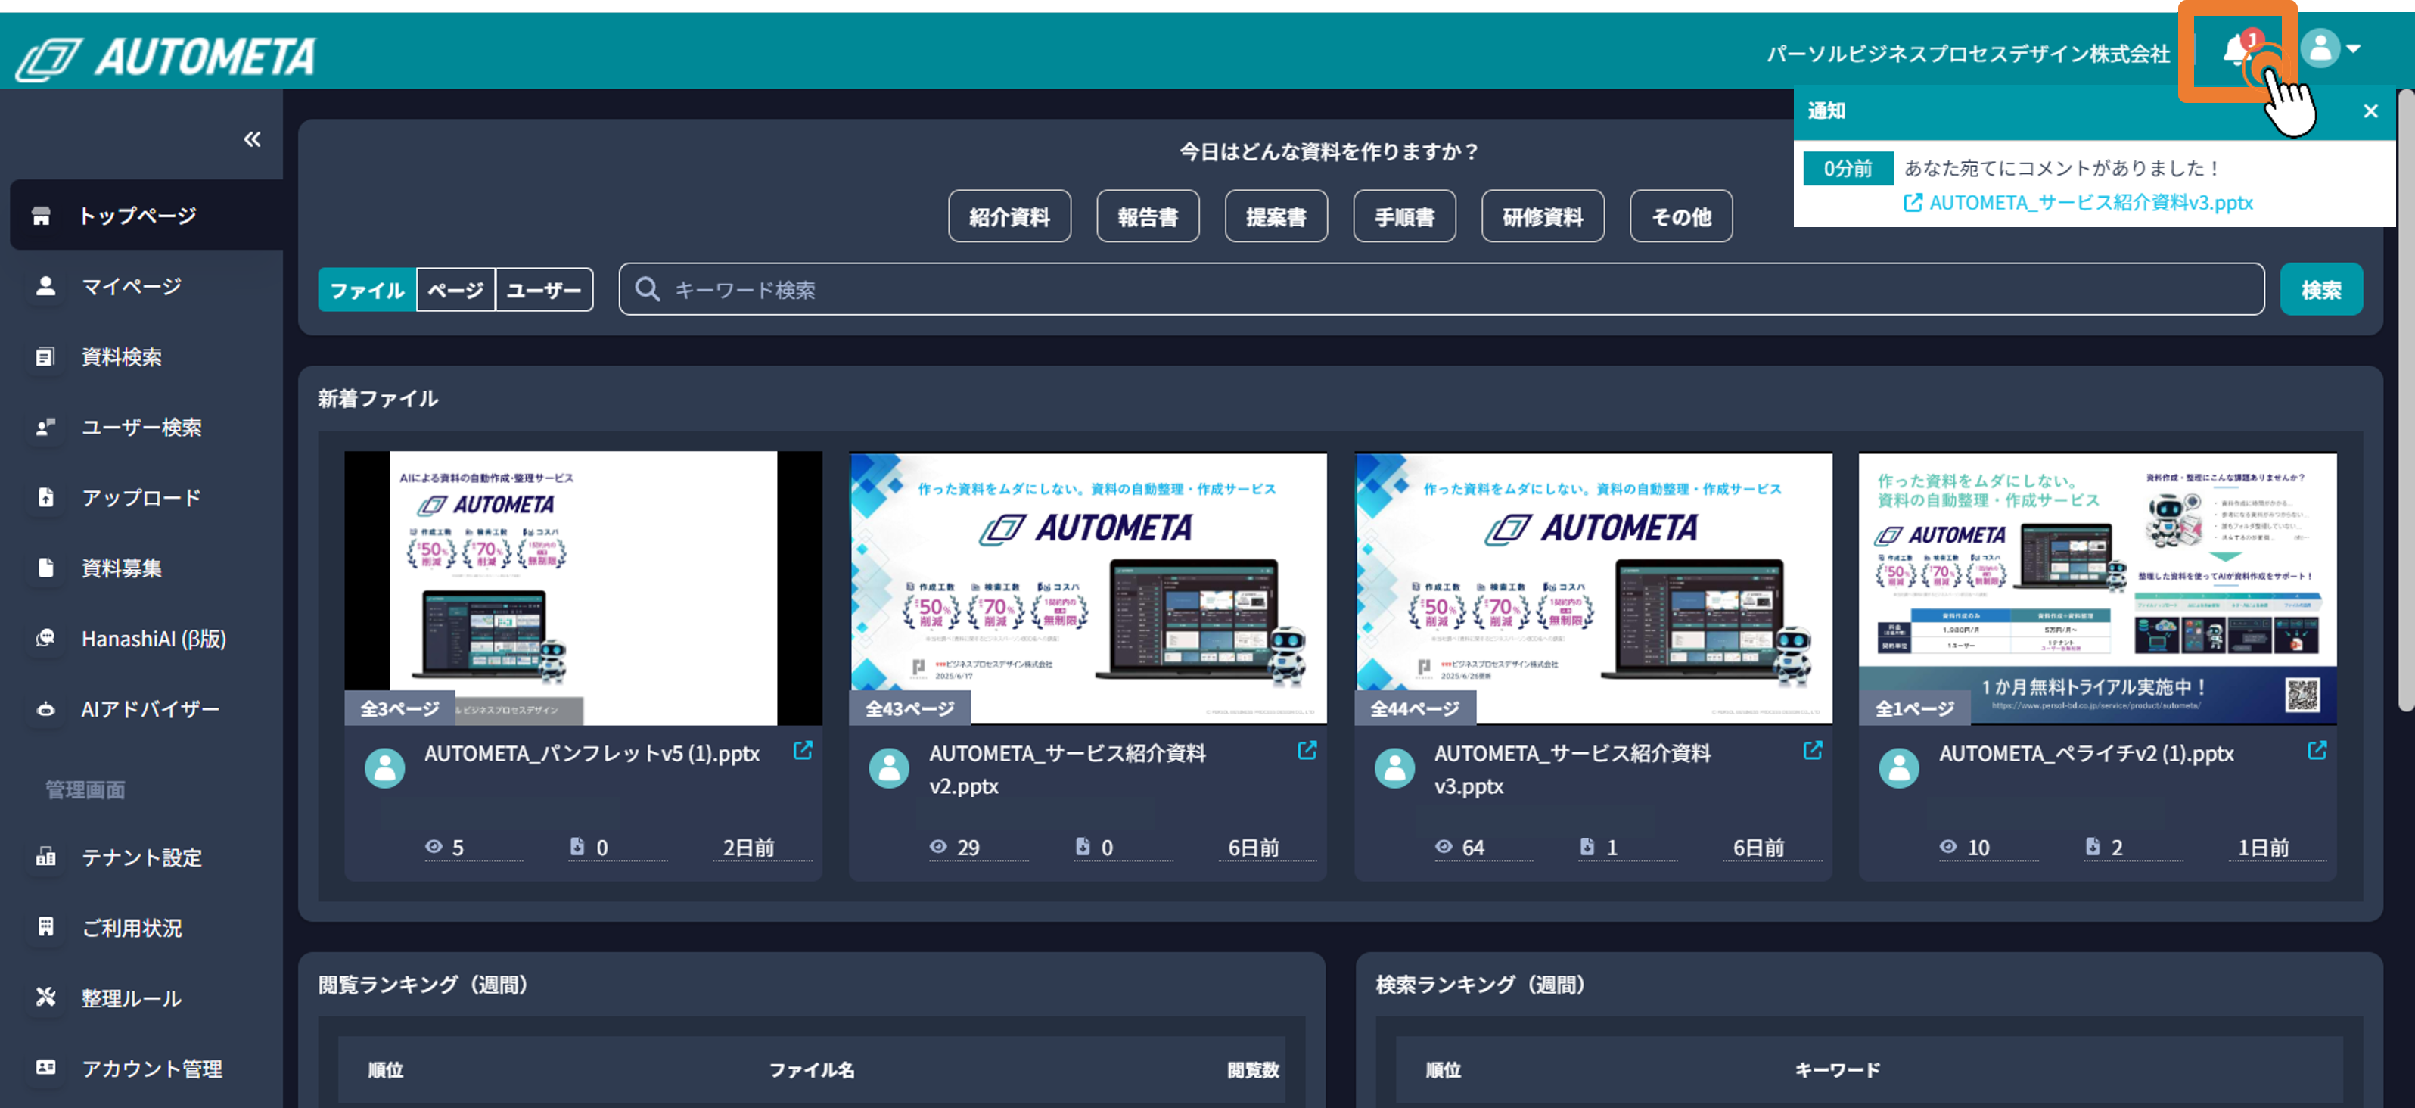Click the 全44ページ page count badge

pyautogui.click(x=1414, y=708)
